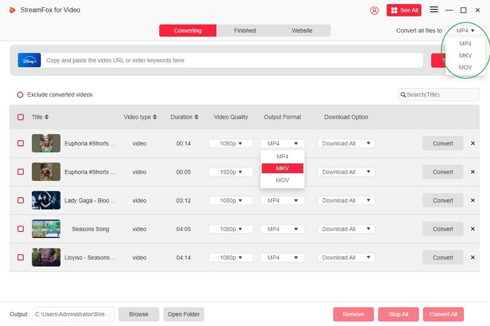The height and width of the screenshot is (326, 490).
Task: Switch to the Finished tab
Action: point(244,31)
